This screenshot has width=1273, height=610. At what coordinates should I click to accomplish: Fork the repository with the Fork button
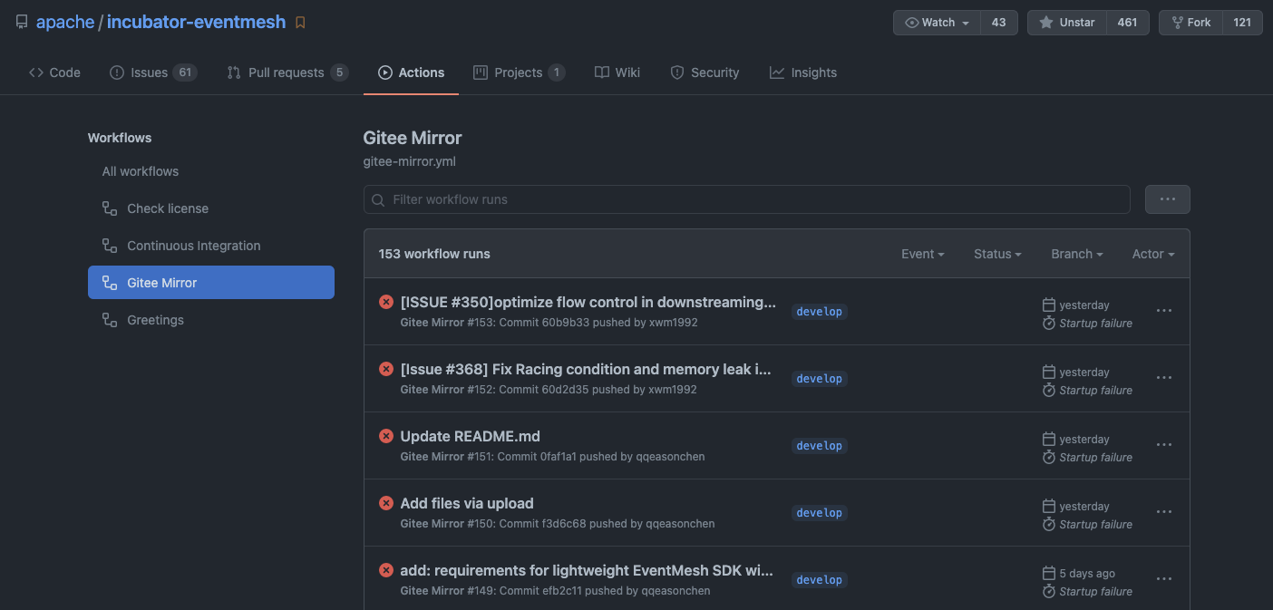(1190, 23)
